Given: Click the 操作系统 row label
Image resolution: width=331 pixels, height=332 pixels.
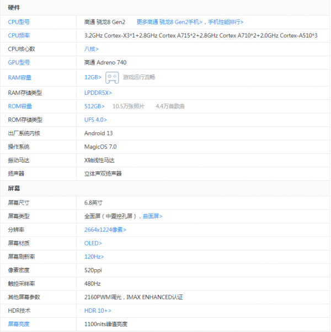Looking at the screenshot, I should [x=19, y=147].
